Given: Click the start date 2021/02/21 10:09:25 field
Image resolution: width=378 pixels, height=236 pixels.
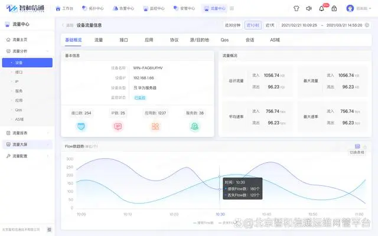Looking at the screenshot, I should [x=299, y=25].
